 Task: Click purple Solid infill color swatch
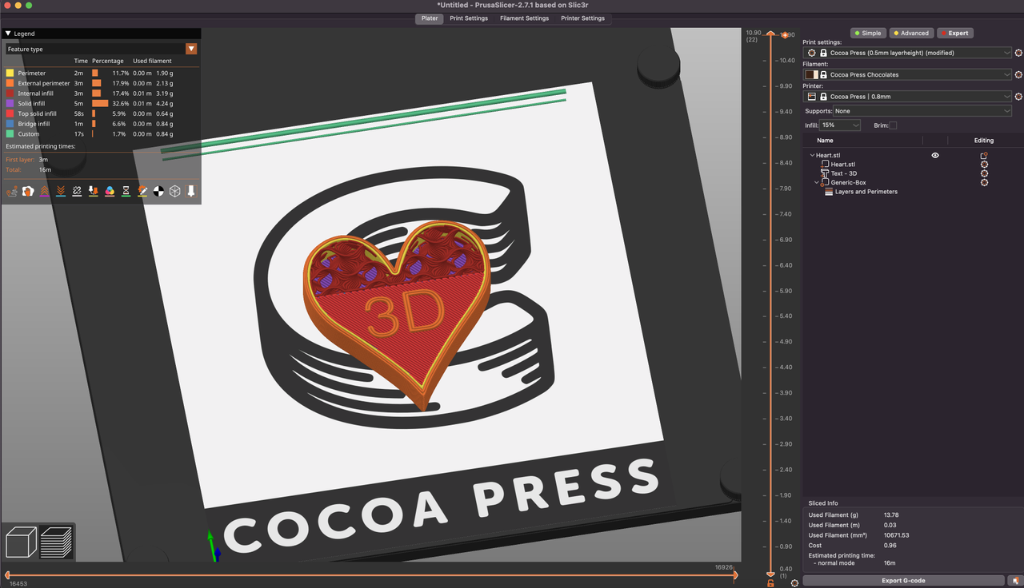(10, 103)
